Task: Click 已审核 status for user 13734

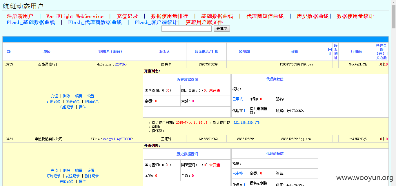Action: pyautogui.click(x=238, y=173)
